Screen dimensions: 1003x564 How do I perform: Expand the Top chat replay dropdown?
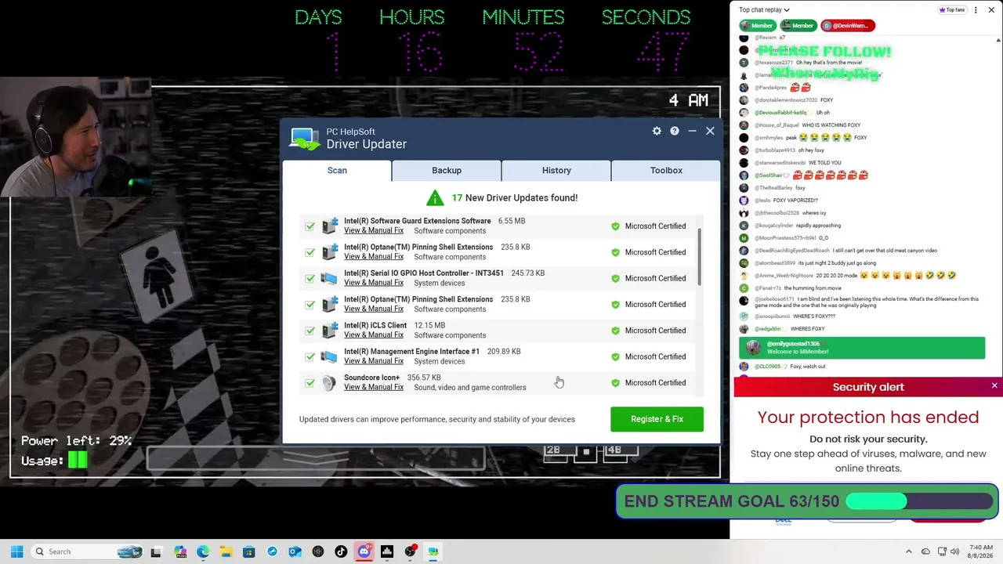click(764, 10)
